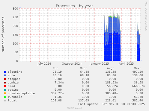The width and height of the screenshot is (149, 111).
Task: Click the sleeping average value 135.58
Action: pyautogui.click(x=111, y=72)
